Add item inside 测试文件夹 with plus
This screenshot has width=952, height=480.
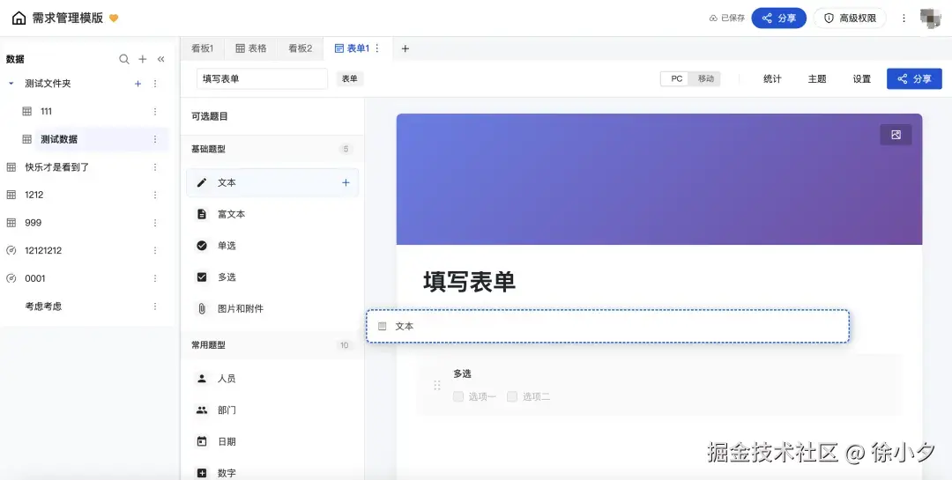138,84
